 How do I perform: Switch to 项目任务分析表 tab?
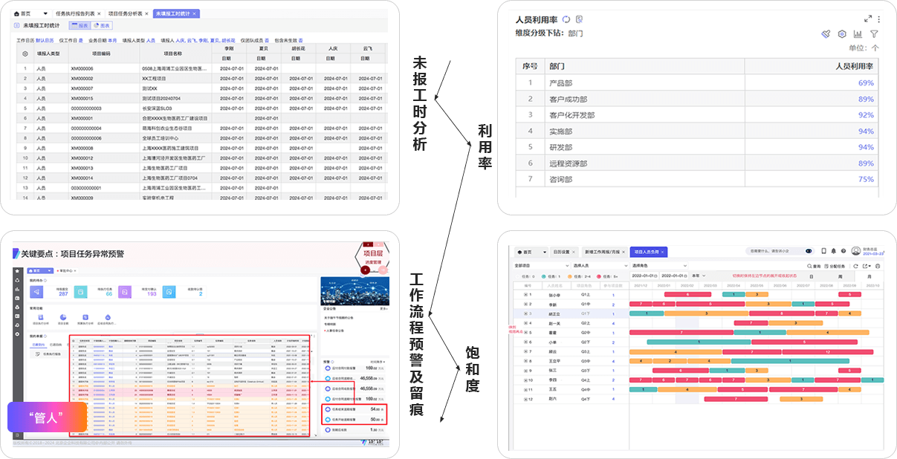point(126,13)
